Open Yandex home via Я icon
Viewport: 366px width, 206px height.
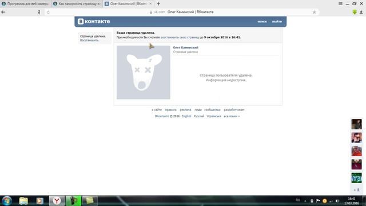click(39, 12)
